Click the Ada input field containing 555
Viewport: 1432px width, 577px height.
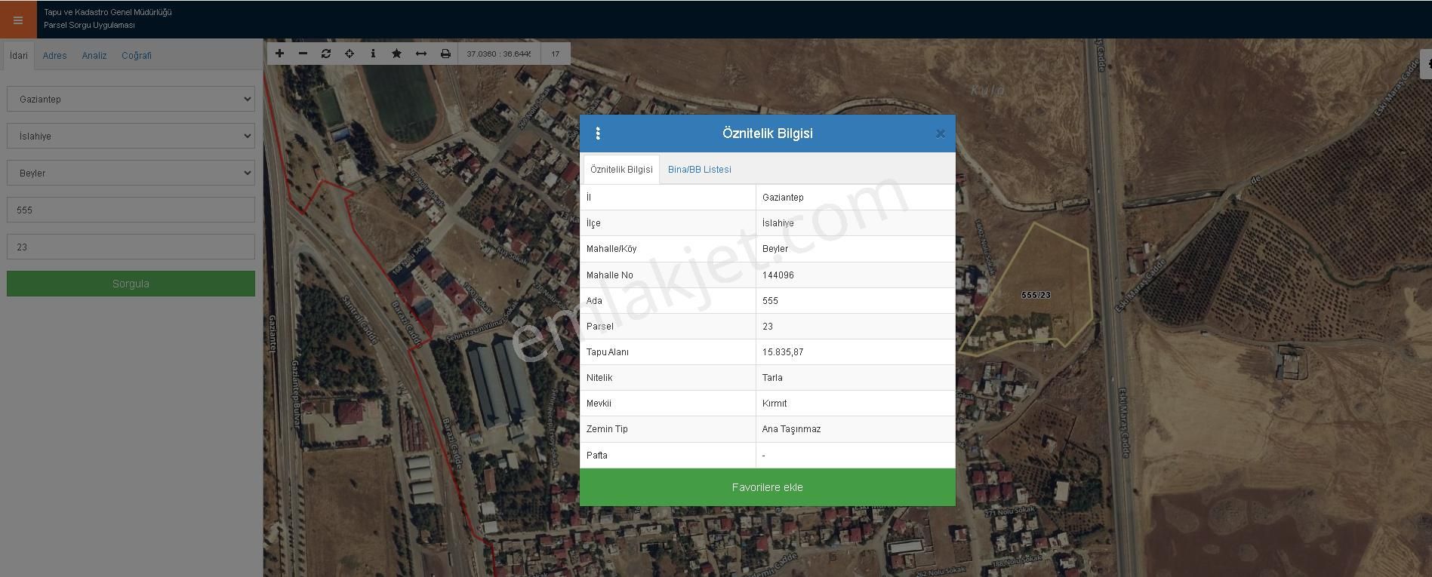[x=131, y=210]
